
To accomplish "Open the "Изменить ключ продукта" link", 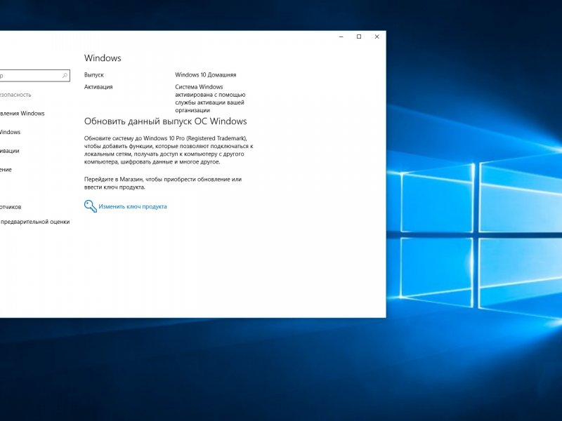I will [133, 206].
